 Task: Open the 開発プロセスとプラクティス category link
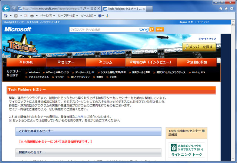coord(171,72)
